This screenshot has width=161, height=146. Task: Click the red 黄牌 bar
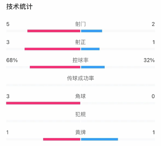point(62,139)
